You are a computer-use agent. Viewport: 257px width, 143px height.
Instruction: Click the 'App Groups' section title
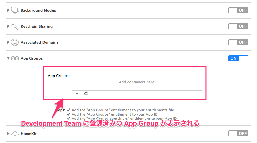pyautogui.click(x=32, y=58)
